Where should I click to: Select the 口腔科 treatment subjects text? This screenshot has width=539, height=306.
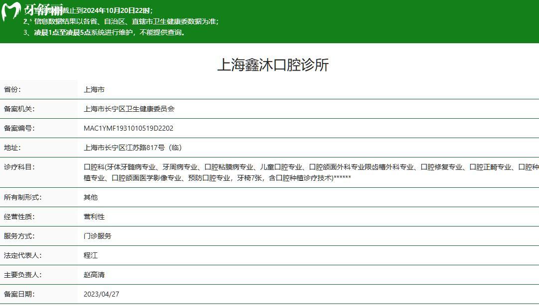point(311,172)
